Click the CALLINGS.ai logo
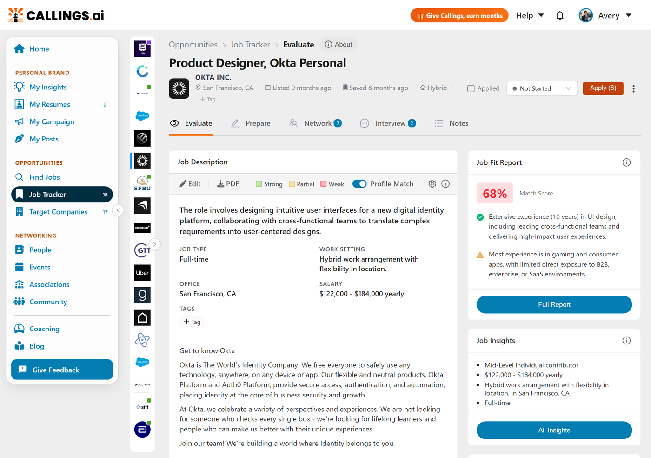Screen dimensions: 651x458 [x=56, y=15]
